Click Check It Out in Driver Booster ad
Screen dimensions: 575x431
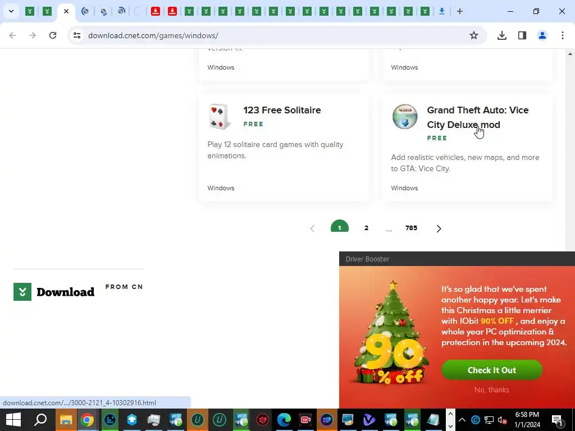coord(492,370)
